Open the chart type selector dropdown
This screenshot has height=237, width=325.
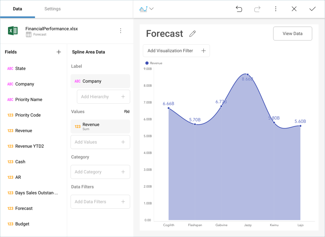tap(146, 9)
